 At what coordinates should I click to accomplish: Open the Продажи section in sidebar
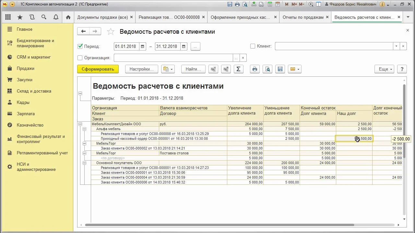tap(26, 68)
